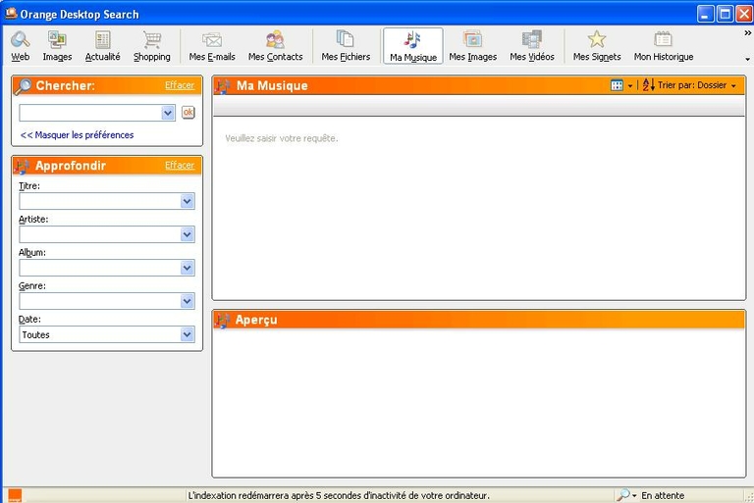This screenshot has width=754, height=503.
Task: Open the toolbar options small arrow
Action: [747, 60]
